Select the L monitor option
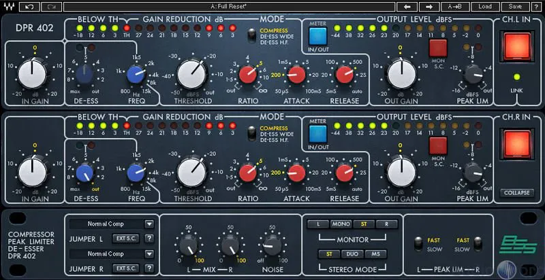 [318, 224]
